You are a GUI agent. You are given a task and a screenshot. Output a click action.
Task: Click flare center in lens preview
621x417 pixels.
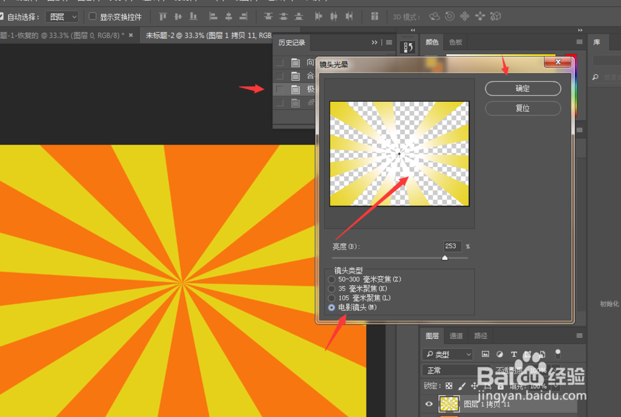point(399,154)
